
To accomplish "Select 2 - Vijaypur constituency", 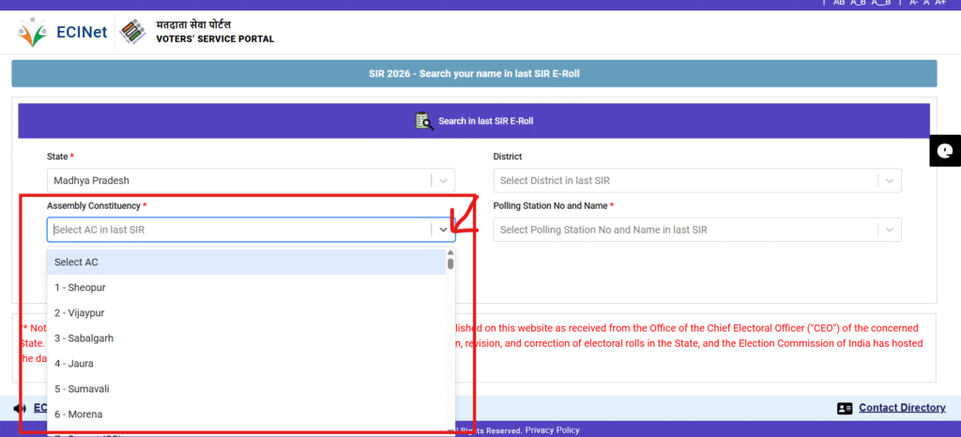I will [247, 313].
